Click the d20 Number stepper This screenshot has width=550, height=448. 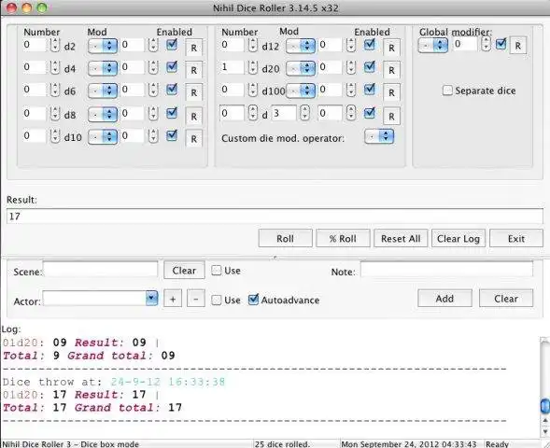pos(252,67)
